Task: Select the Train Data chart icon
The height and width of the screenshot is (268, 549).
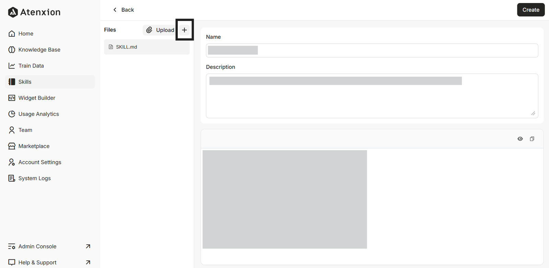Action: [12, 66]
